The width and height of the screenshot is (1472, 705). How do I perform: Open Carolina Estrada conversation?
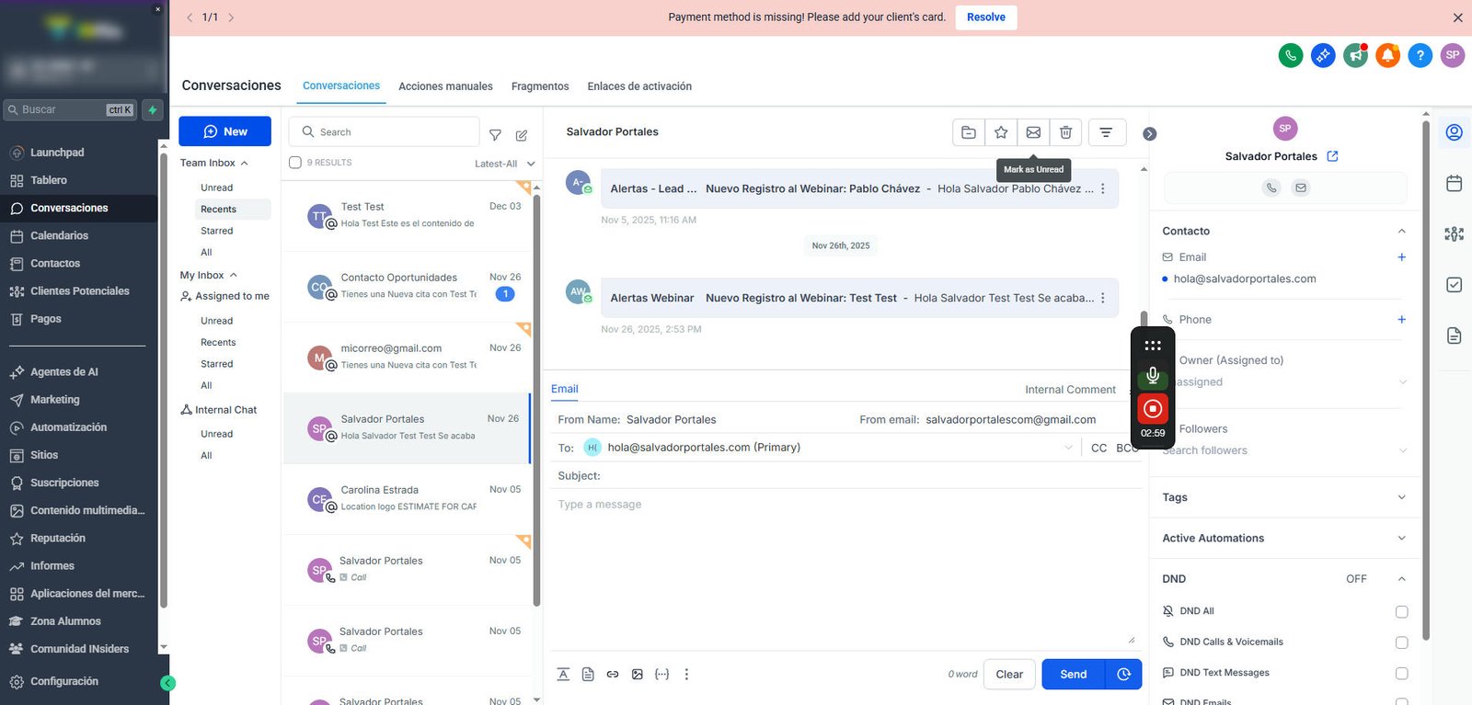point(407,498)
